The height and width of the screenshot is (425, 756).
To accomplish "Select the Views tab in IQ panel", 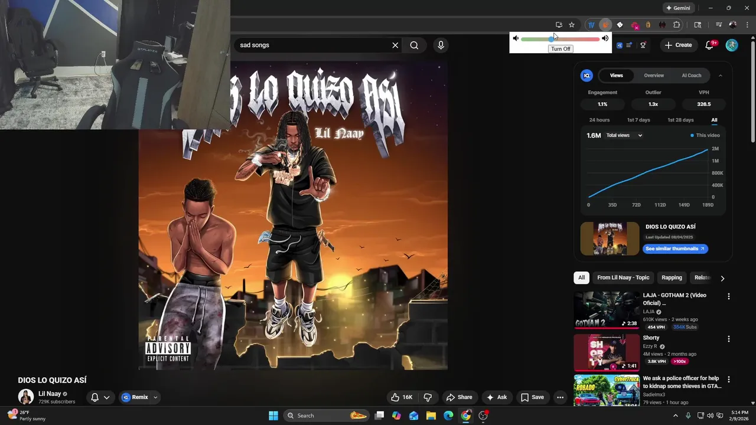I will (x=616, y=76).
